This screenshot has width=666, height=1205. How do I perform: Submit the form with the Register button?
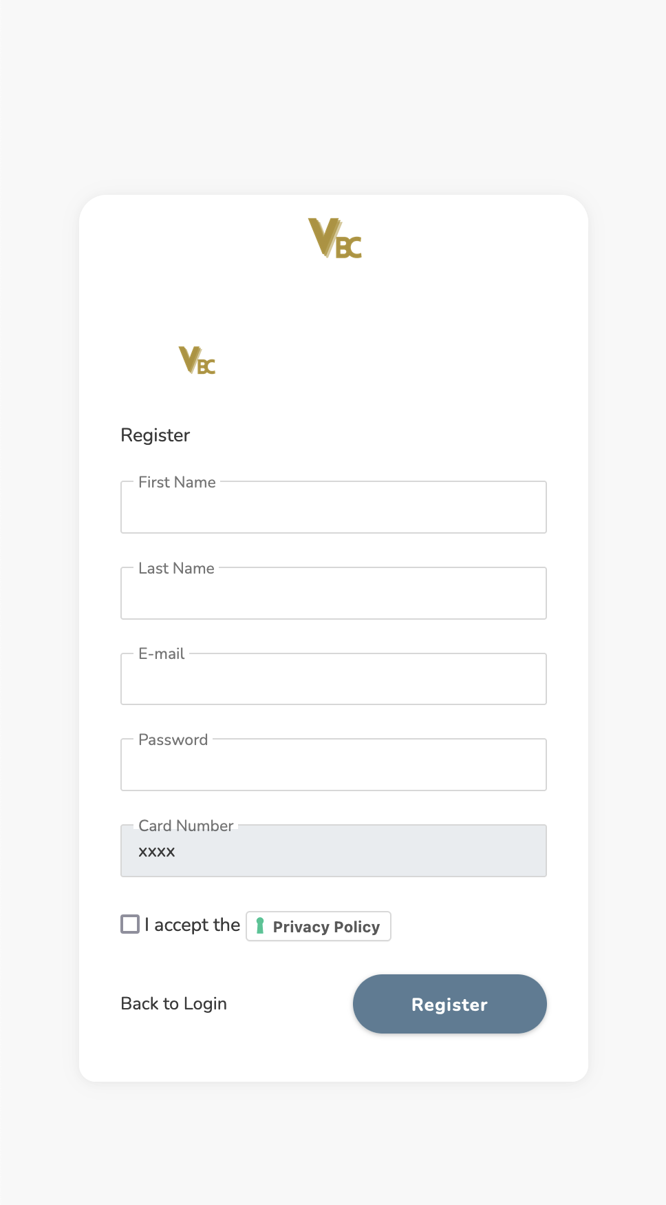click(x=450, y=1004)
